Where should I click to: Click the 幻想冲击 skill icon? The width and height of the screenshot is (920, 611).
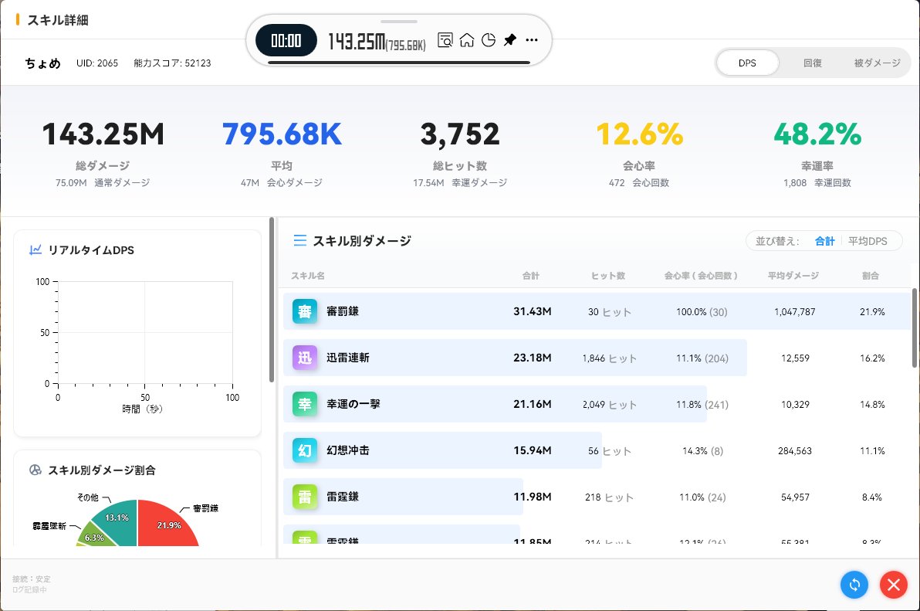pyautogui.click(x=305, y=451)
